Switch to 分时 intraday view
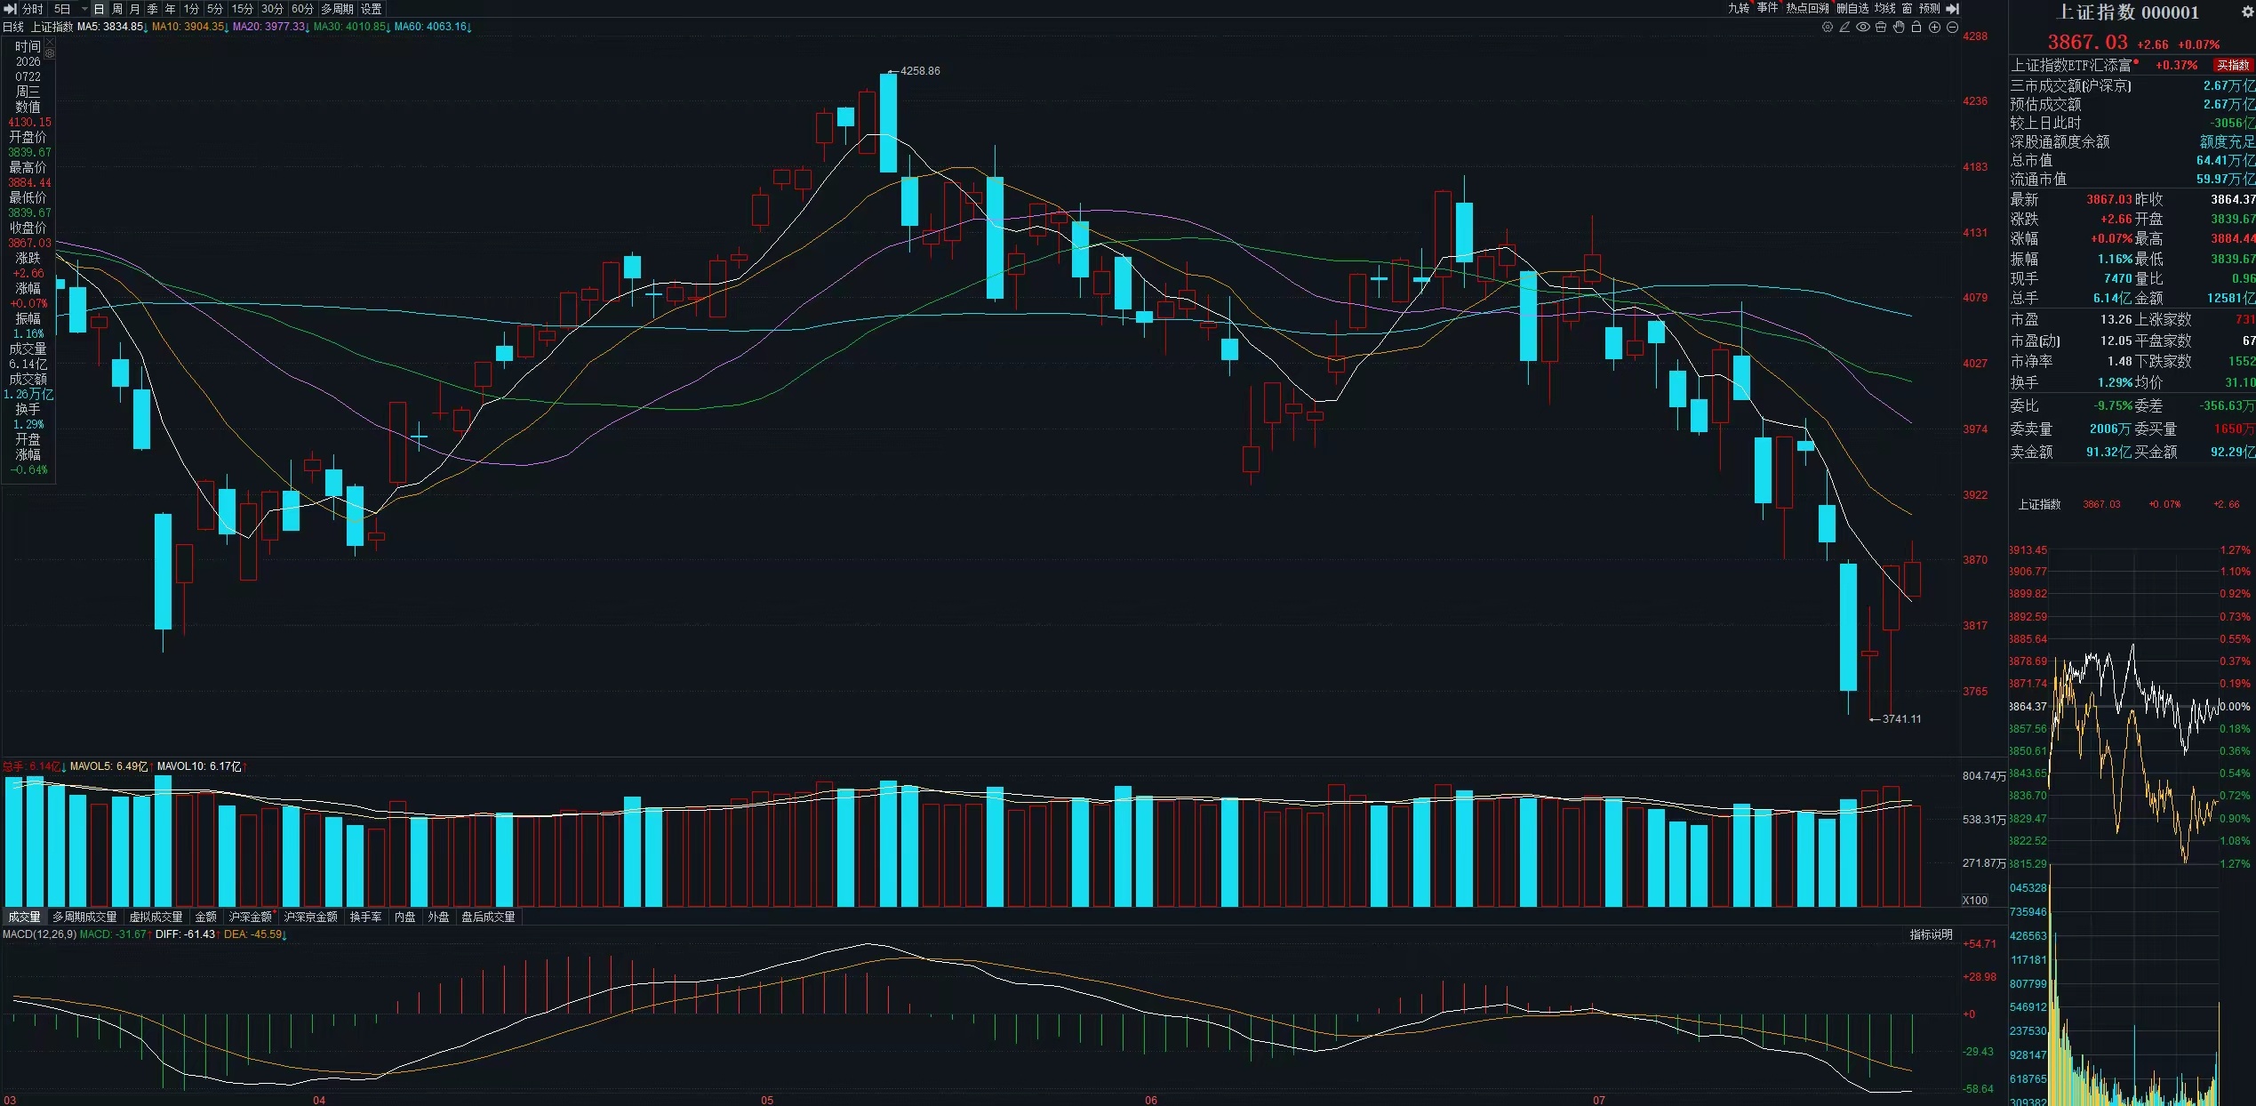Screen dimensions: 2256x1106 tap(32, 9)
